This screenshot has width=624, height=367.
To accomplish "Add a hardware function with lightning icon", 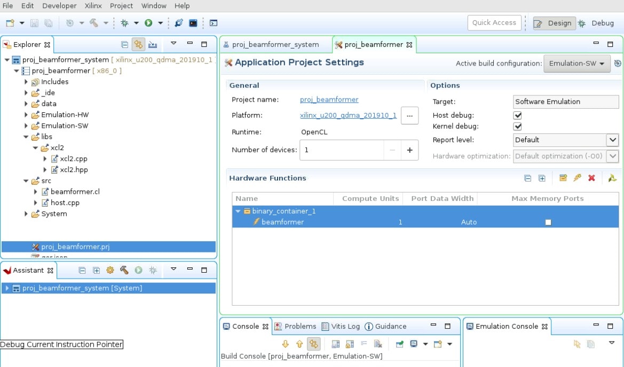I will tap(577, 178).
